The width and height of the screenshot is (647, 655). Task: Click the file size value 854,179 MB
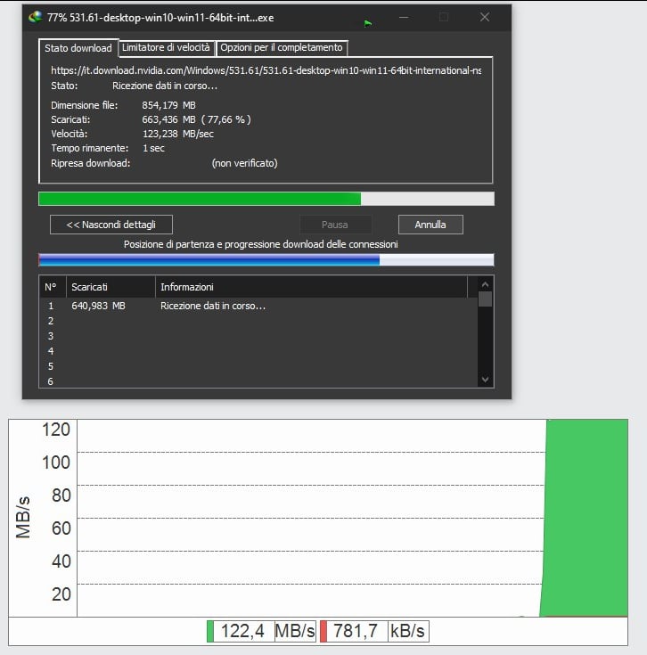click(x=168, y=105)
